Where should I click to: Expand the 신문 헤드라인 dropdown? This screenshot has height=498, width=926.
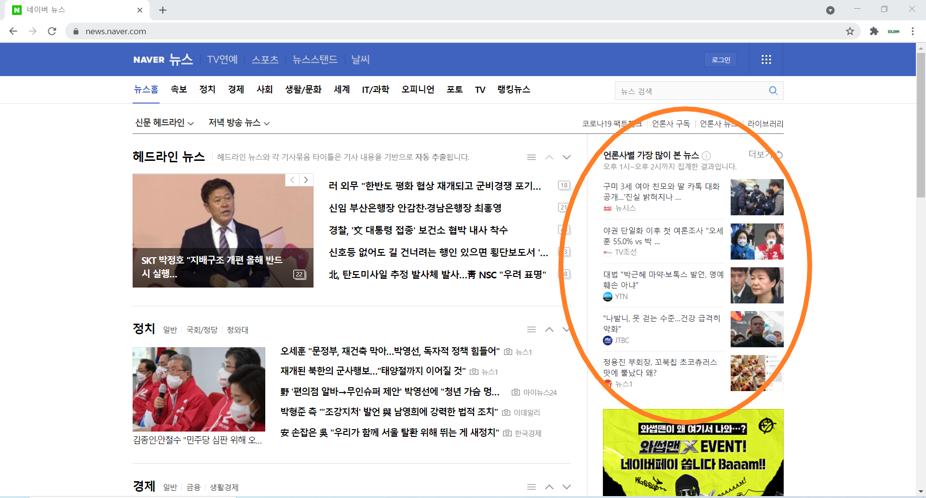click(x=164, y=123)
